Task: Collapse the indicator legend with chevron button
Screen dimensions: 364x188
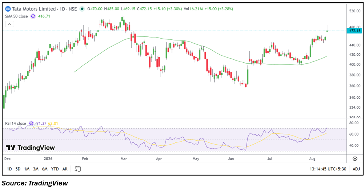Action: [x=10, y=24]
